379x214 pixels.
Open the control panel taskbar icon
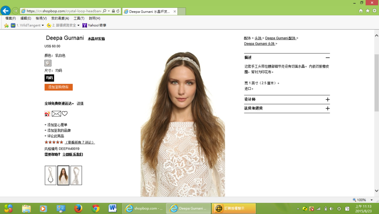click(61, 208)
